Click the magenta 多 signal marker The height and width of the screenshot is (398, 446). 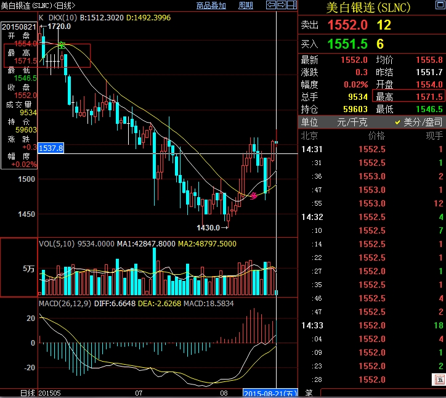click(x=253, y=196)
